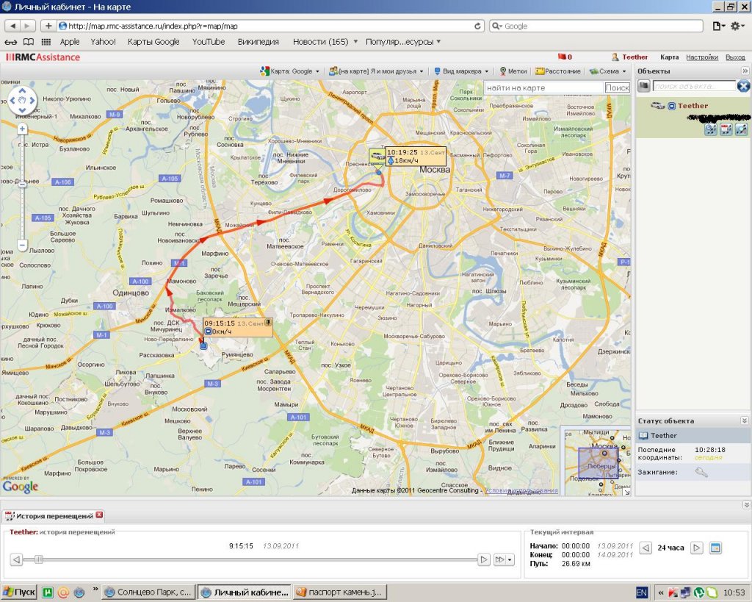Open the browser page menu icon

[718, 26]
